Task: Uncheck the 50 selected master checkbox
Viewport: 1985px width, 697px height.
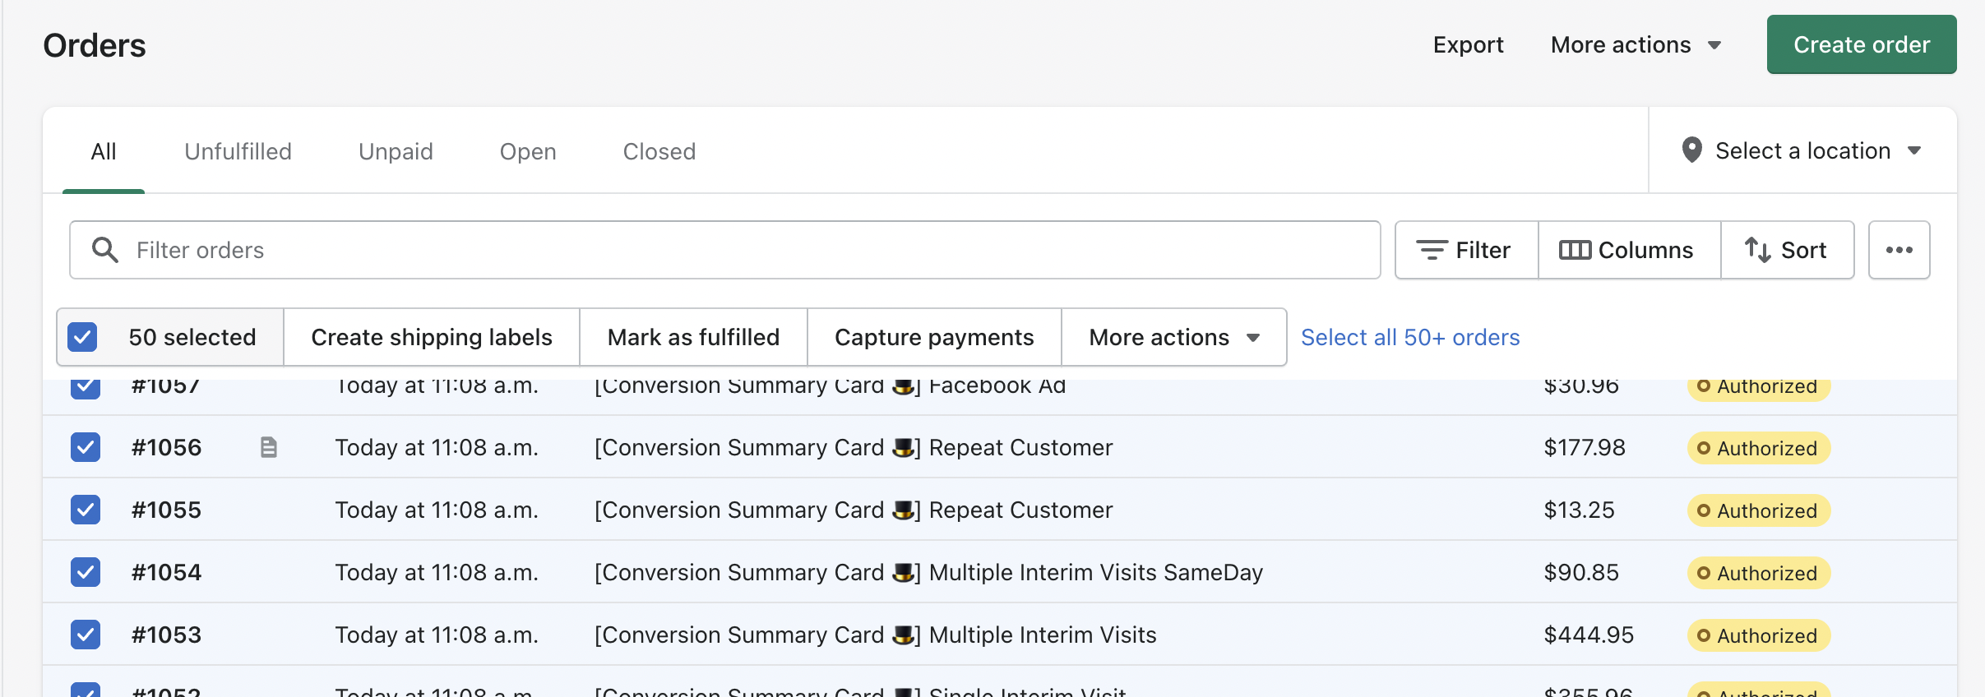Action: 82,337
